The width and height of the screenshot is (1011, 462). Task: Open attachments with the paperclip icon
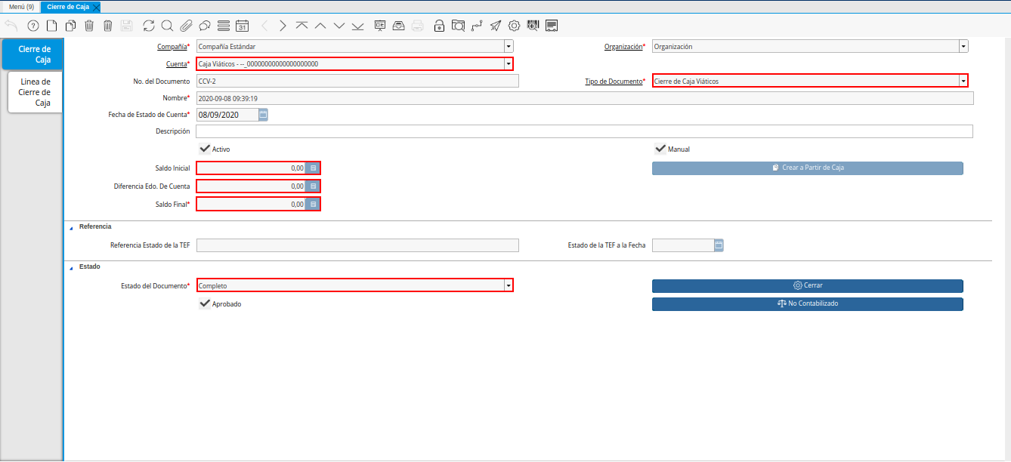click(186, 26)
